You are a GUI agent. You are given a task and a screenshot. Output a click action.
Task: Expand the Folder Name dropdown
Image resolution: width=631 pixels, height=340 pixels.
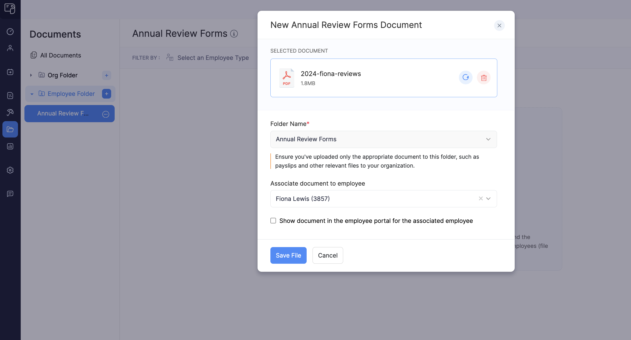pos(383,139)
